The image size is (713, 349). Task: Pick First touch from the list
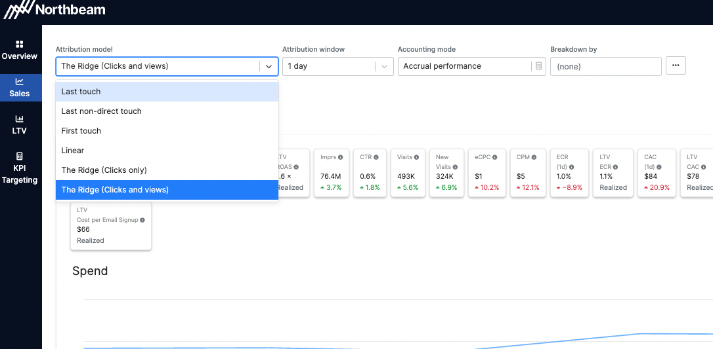click(167, 130)
